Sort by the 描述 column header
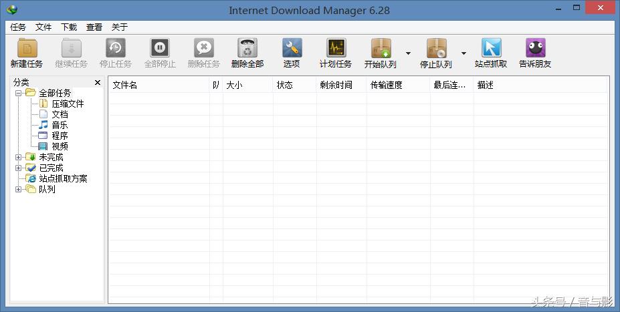The width and height of the screenshot is (620, 312). tap(541, 85)
